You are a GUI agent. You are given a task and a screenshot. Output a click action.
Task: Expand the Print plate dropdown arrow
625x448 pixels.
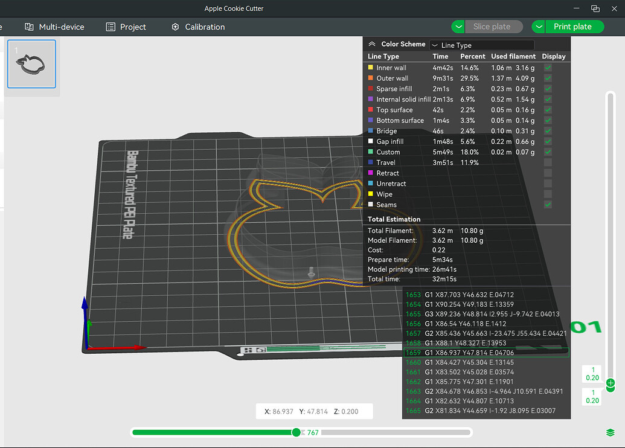pos(539,27)
